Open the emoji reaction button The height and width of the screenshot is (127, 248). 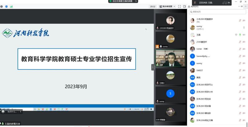click(3, 112)
